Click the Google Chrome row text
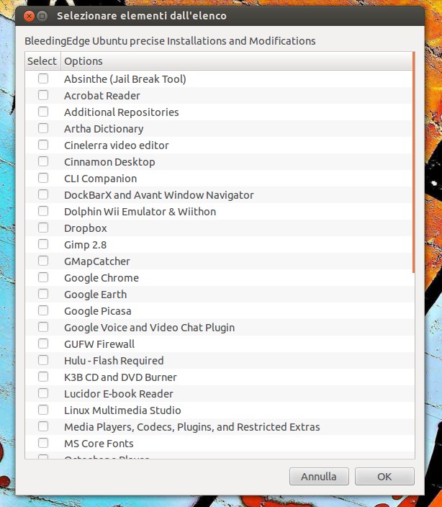This screenshot has width=442, height=507. point(102,278)
